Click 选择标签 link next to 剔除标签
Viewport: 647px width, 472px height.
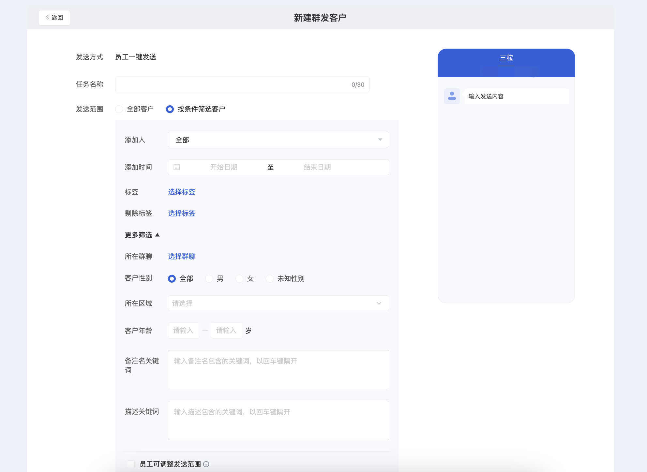coord(182,214)
